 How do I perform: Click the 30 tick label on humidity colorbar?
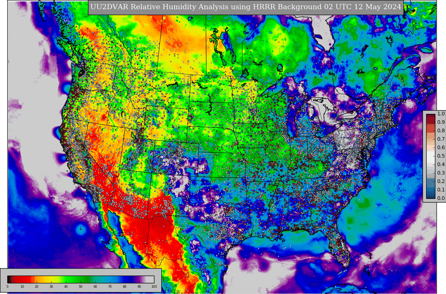tap(51, 287)
